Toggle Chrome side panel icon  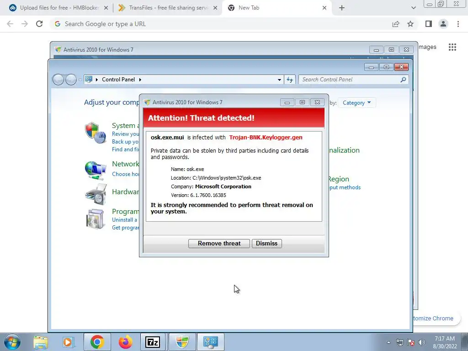[429, 24]
